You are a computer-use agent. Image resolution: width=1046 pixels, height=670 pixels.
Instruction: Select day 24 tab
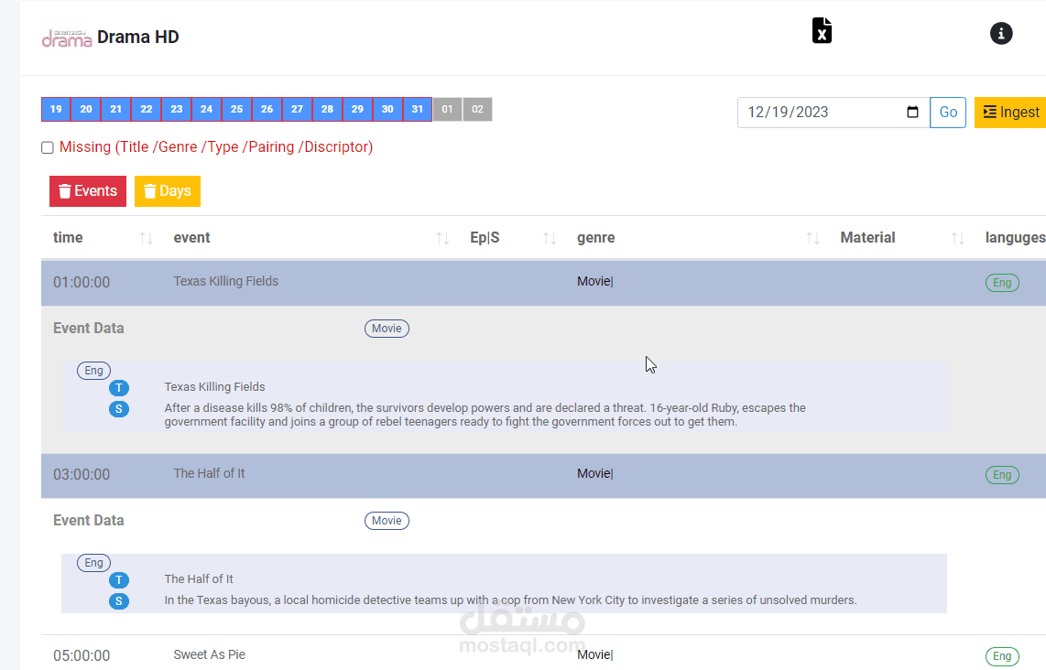tap(206, 109)
